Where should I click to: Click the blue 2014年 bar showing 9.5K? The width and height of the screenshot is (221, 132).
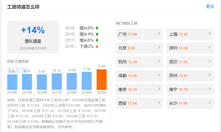tap(12, 82)
